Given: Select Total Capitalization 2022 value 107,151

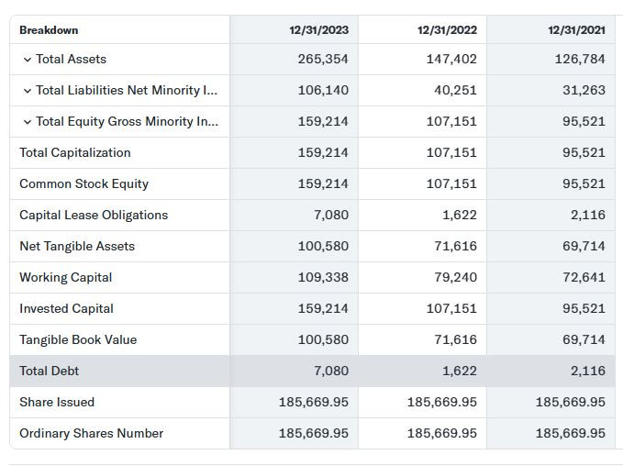Looking at the screenshot, I should tap(451, 152).
